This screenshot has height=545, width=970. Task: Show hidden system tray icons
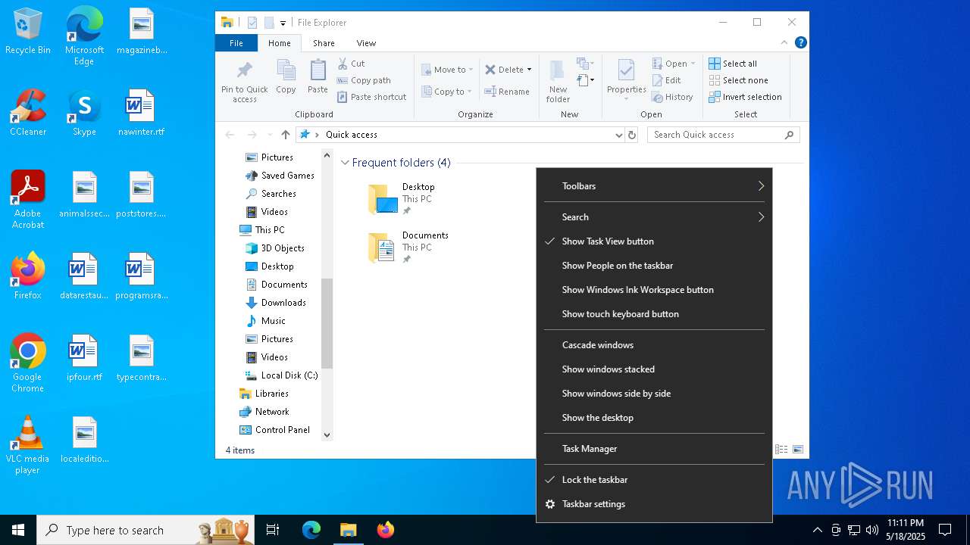[817, 530]
